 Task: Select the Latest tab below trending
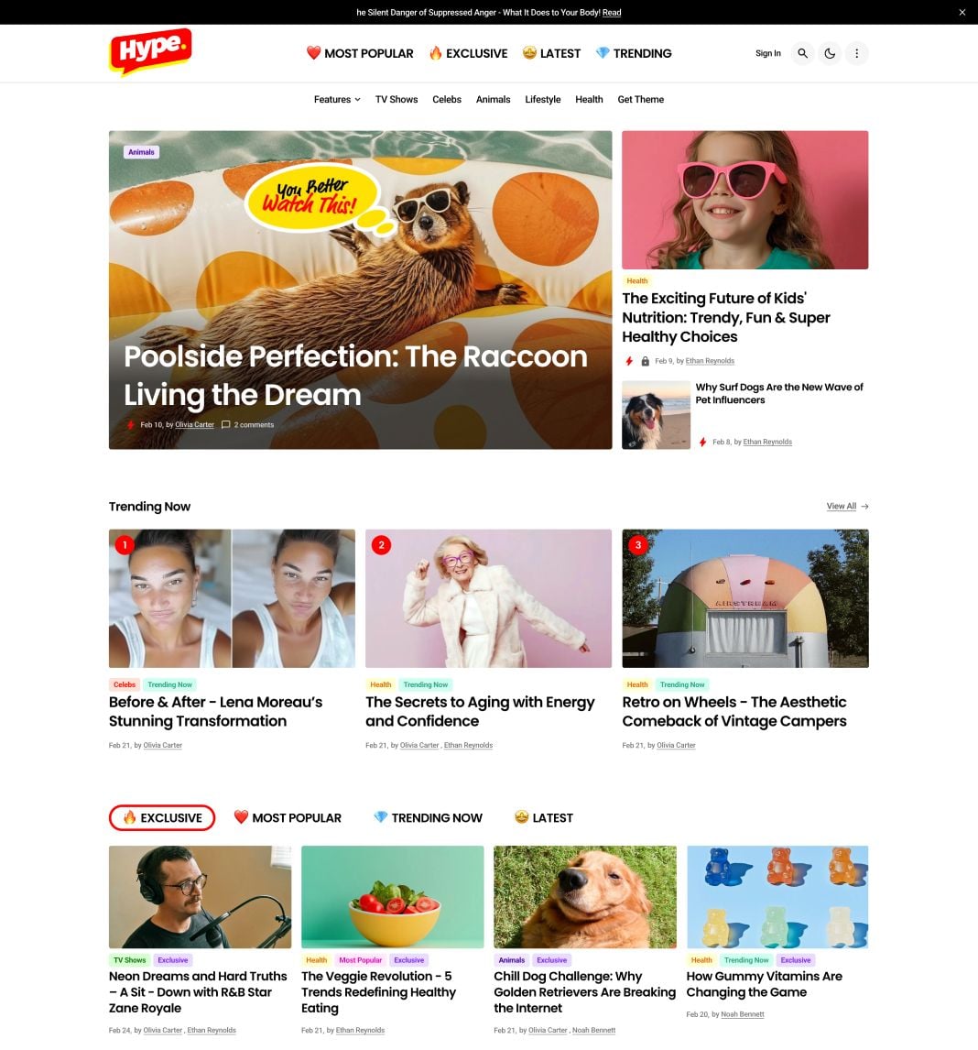coord(544,817)
